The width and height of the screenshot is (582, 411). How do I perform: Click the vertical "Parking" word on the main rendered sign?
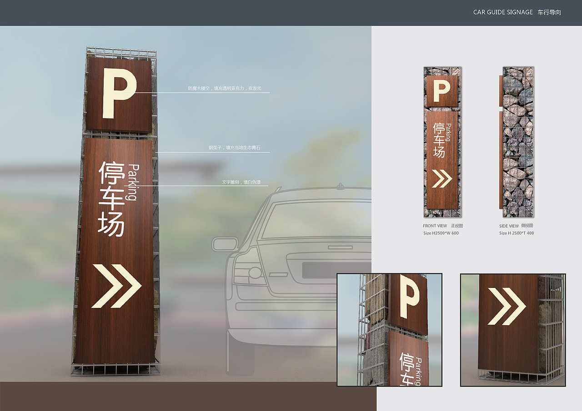coord(132,182)
